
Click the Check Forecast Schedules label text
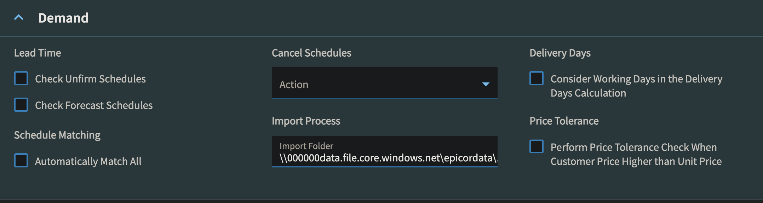(94, 105)
